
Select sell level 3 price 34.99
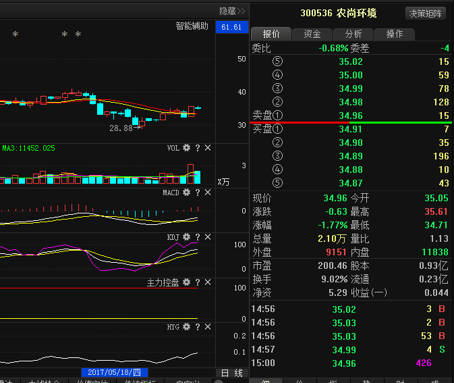351,88
